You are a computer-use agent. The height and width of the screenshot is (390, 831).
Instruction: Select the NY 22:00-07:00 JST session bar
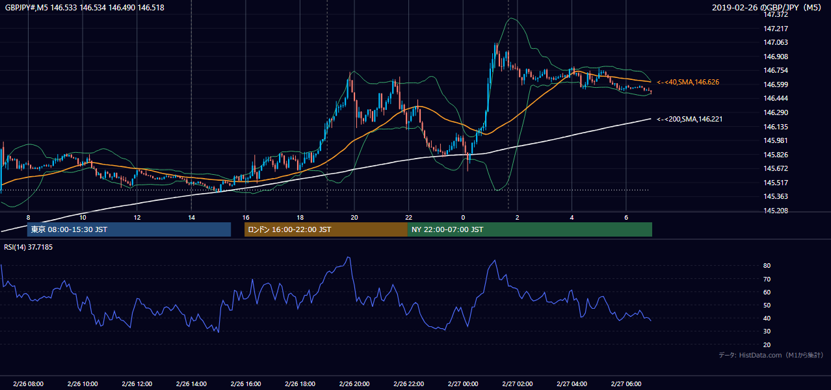[x=530, y=229]
